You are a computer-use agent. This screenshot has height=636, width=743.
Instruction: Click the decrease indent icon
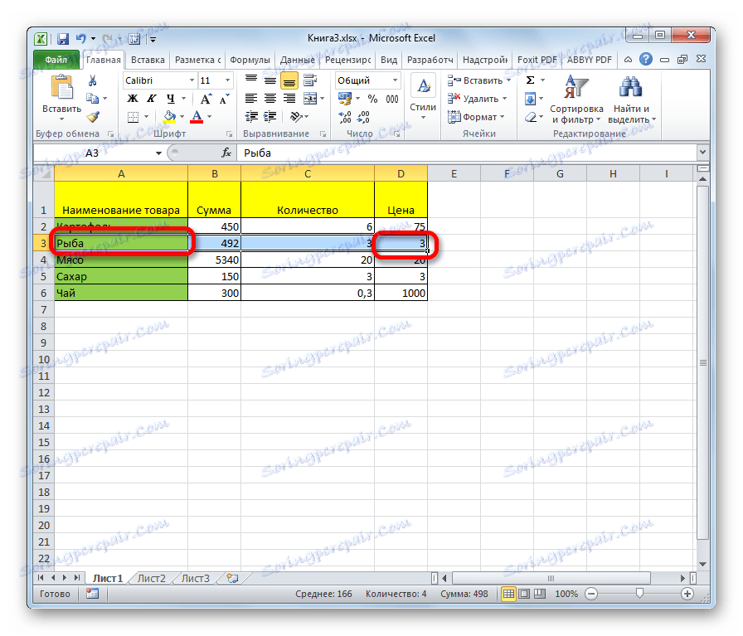251,117
